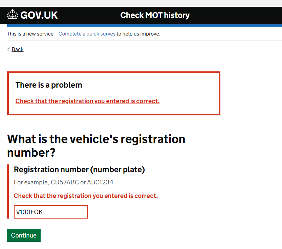
Task: Click the GOV.UK wordmark in the header
Action: point(39,15)
